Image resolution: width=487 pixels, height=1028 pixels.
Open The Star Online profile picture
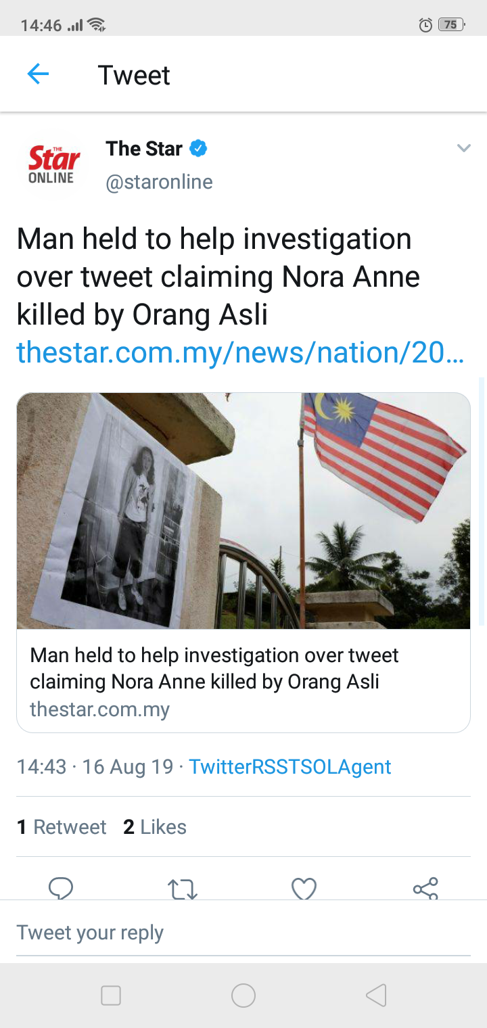click(x=51, y=164)
